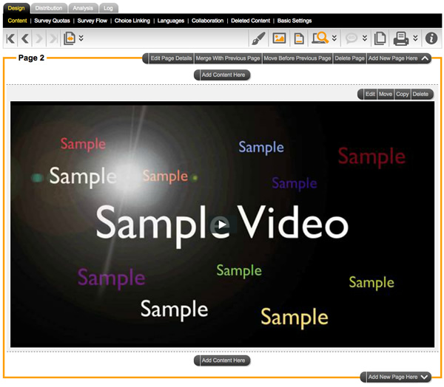Click the paintbrush theme icon
The width and height of the screenshot is (444, 387).
click(258, 38)
